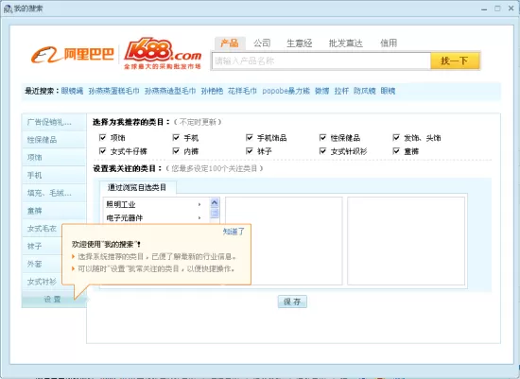The image size is (520, 379).
Task: Uncheck the 童裤 category checkbox
Action: click(396, 151)
